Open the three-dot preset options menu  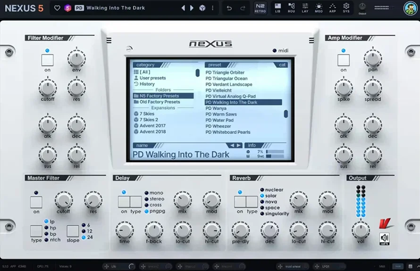pyautogui.click(x=213, y=8)
